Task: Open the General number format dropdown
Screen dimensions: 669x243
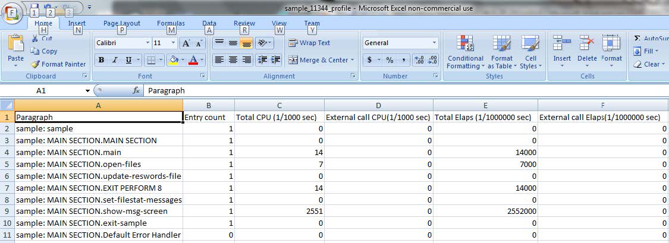Action: tap(434, 43)
